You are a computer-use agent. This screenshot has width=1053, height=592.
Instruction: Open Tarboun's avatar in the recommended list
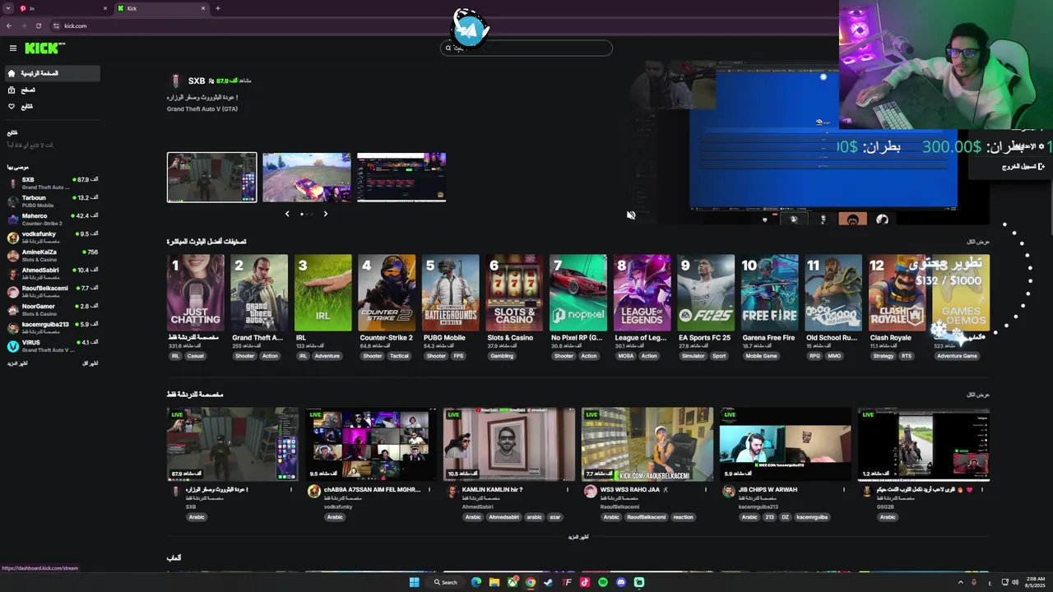coord(13,201)
